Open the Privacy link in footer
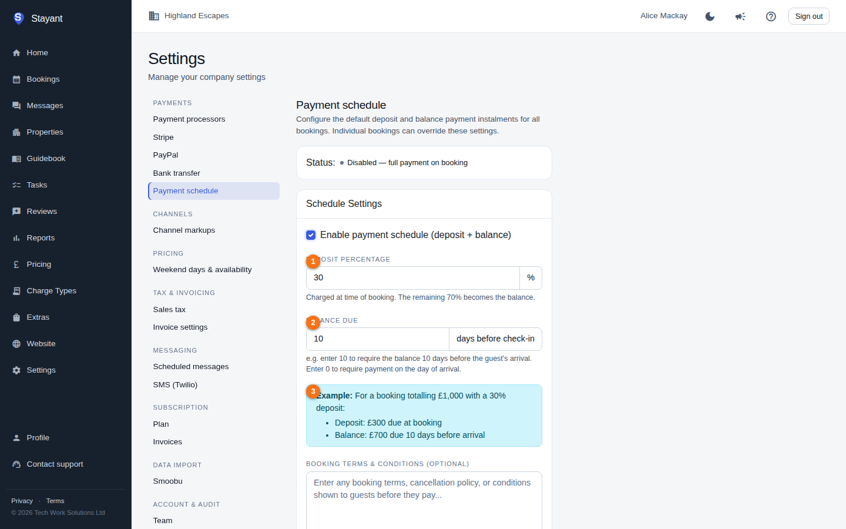Screen dimensions: 846x529 click(22, 501)
